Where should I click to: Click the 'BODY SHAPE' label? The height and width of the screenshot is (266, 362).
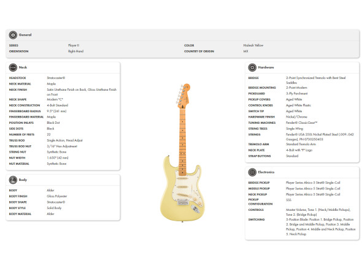[x=18, y=202]
